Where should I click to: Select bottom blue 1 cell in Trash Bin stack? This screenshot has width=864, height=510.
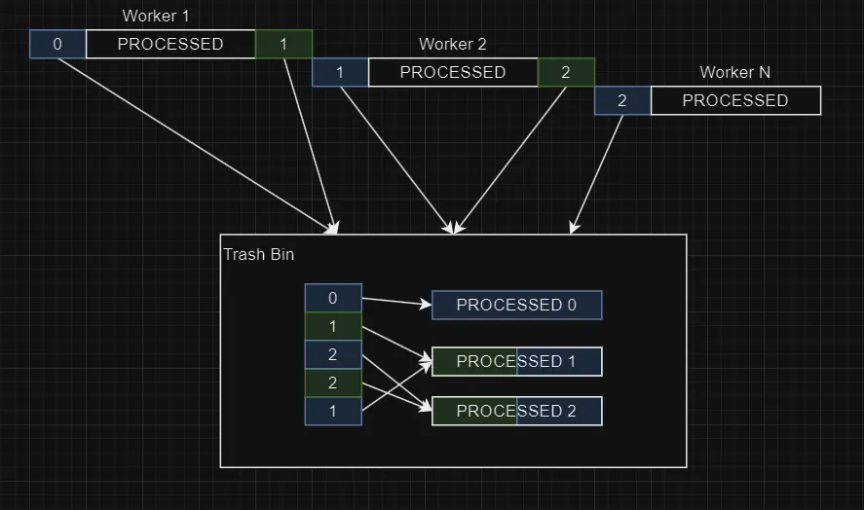[x=333, y=411]
